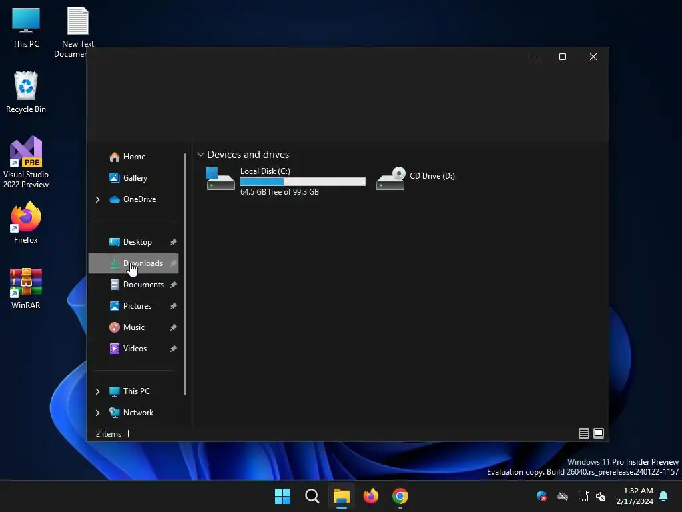The width and height of the screenshot is (682, 512).
Task: Click the Videos pin icon
Action: pos(174,349)
